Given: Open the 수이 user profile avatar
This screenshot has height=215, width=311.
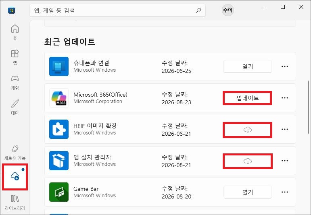Looking at the screenshot, I should (x=228, y=10).
